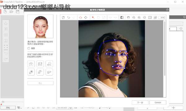Tick the mirror checkbox below the instructions

[29, 48]
